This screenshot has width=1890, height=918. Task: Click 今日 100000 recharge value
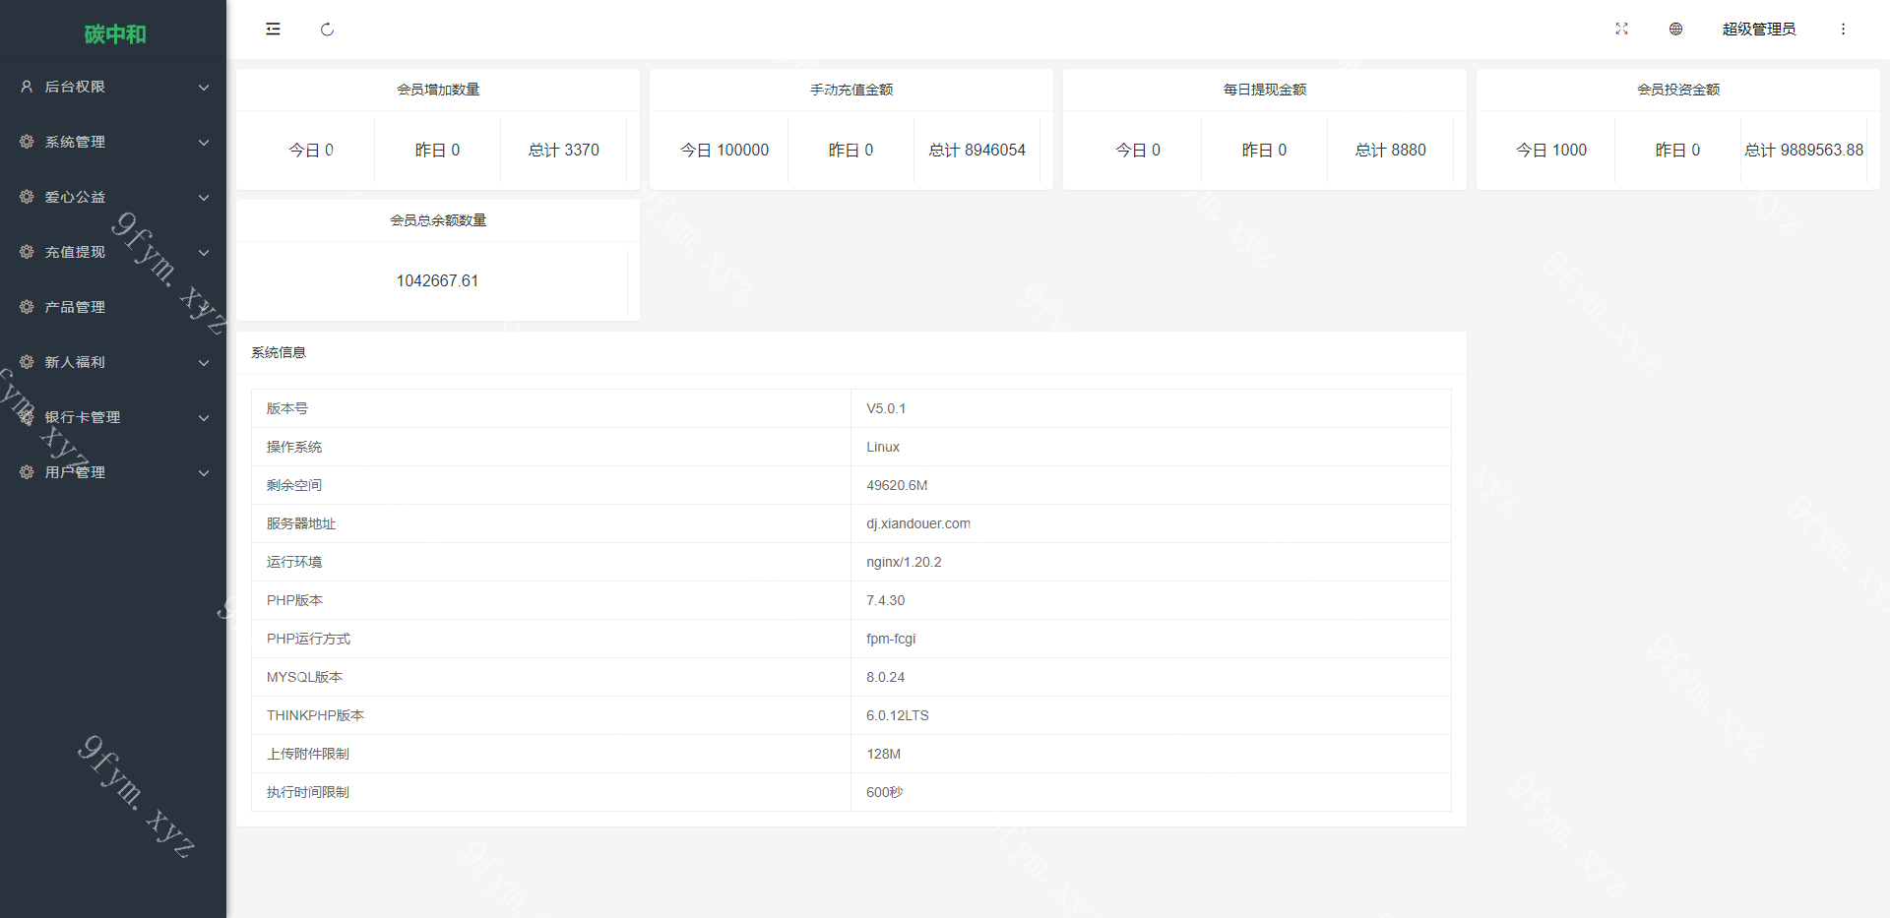724,150
